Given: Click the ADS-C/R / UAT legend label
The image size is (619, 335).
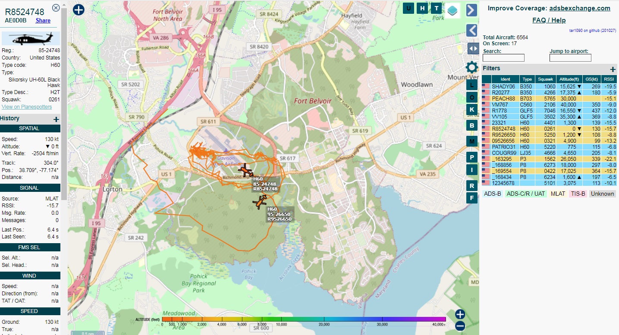Looking at the screenshot, I should [x=526, y=194].
